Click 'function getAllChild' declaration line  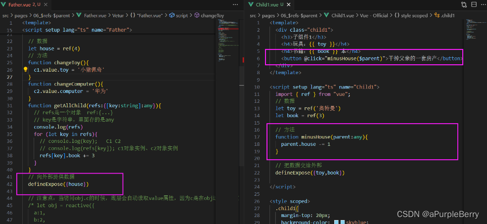(x=95, y=105)
